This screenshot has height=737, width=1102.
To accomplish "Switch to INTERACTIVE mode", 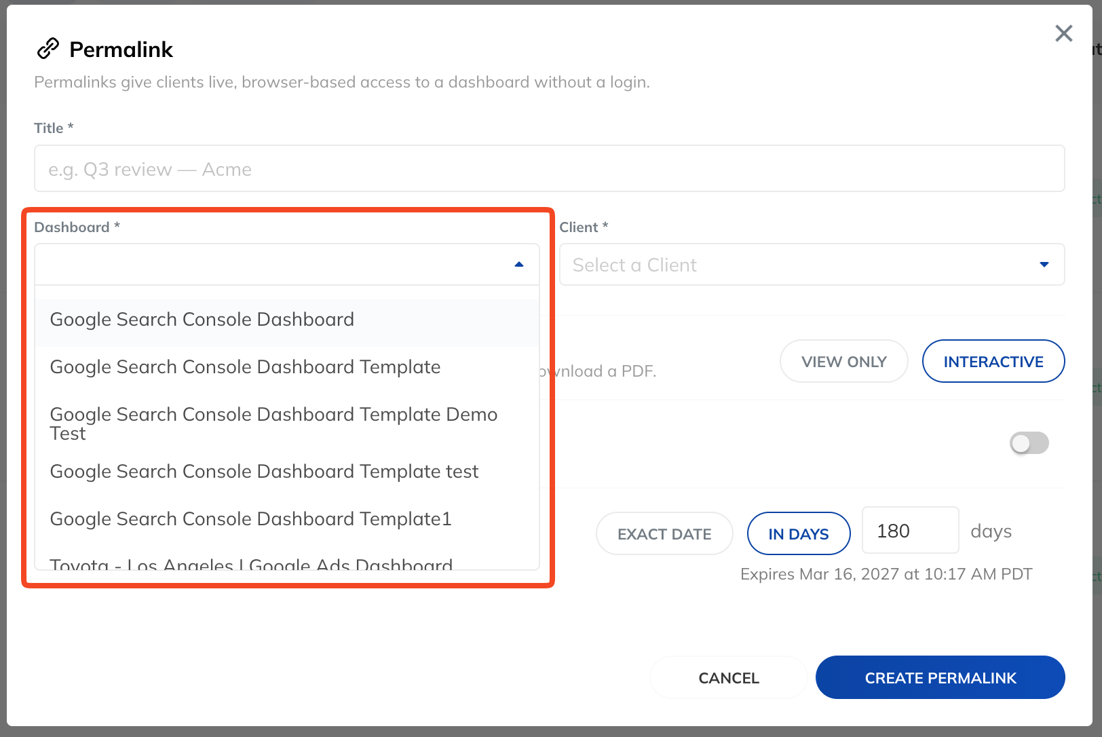I will click(993, 362).
